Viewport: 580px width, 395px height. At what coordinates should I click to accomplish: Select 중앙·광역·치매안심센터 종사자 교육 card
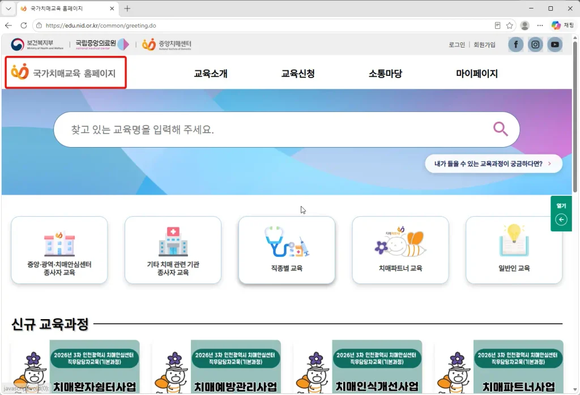point(59,250)
